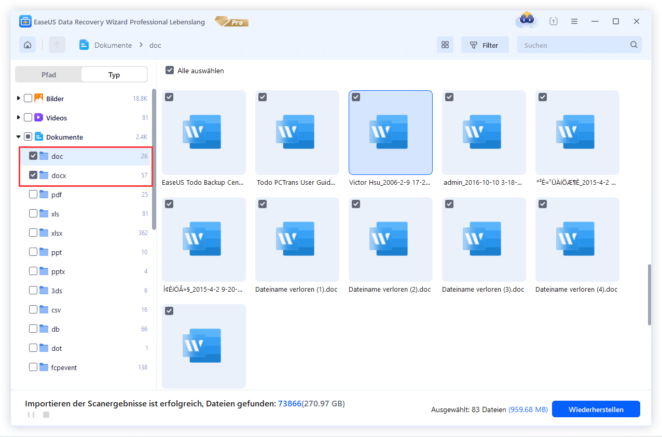This screenshot has width=662, height=437.
Task: Click the 959.68 MB selected size text
Action: [528, 409]
